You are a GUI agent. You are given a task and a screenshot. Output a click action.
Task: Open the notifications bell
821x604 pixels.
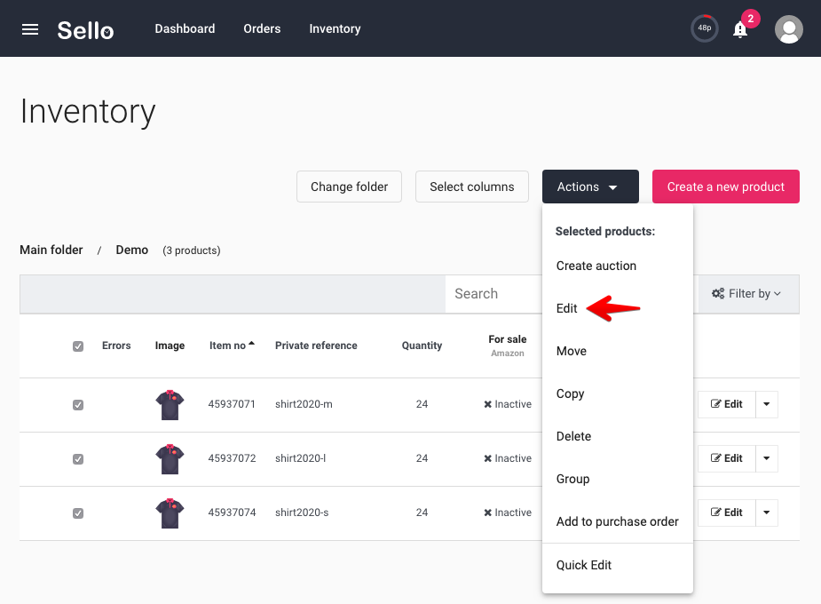(740, 29)
